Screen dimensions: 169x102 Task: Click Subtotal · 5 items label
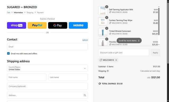(106, 67)
